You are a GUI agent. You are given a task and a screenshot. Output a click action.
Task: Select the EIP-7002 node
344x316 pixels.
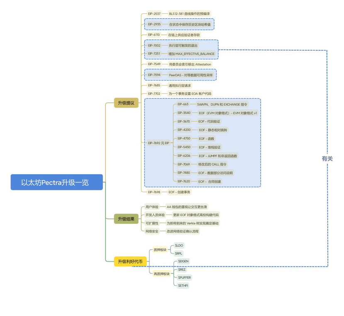coord(154,46)
